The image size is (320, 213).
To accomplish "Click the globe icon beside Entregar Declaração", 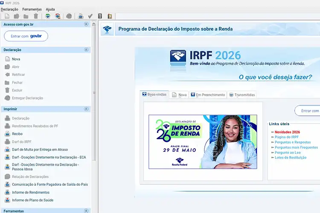I will pos(7,98).
